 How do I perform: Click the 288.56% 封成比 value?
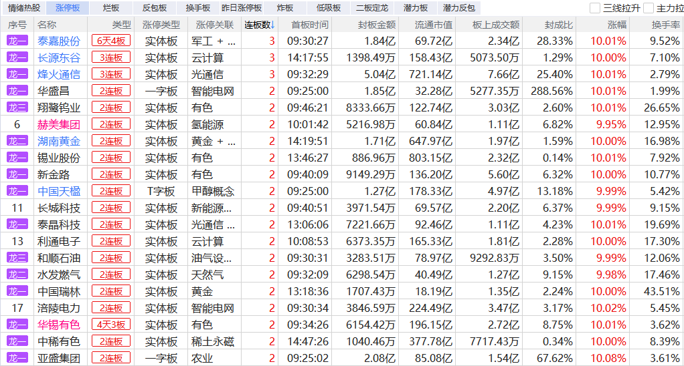[x=551, y=91]
